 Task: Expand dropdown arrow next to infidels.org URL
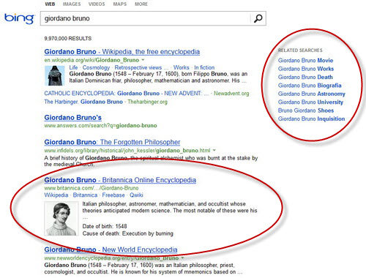(214, 150)
